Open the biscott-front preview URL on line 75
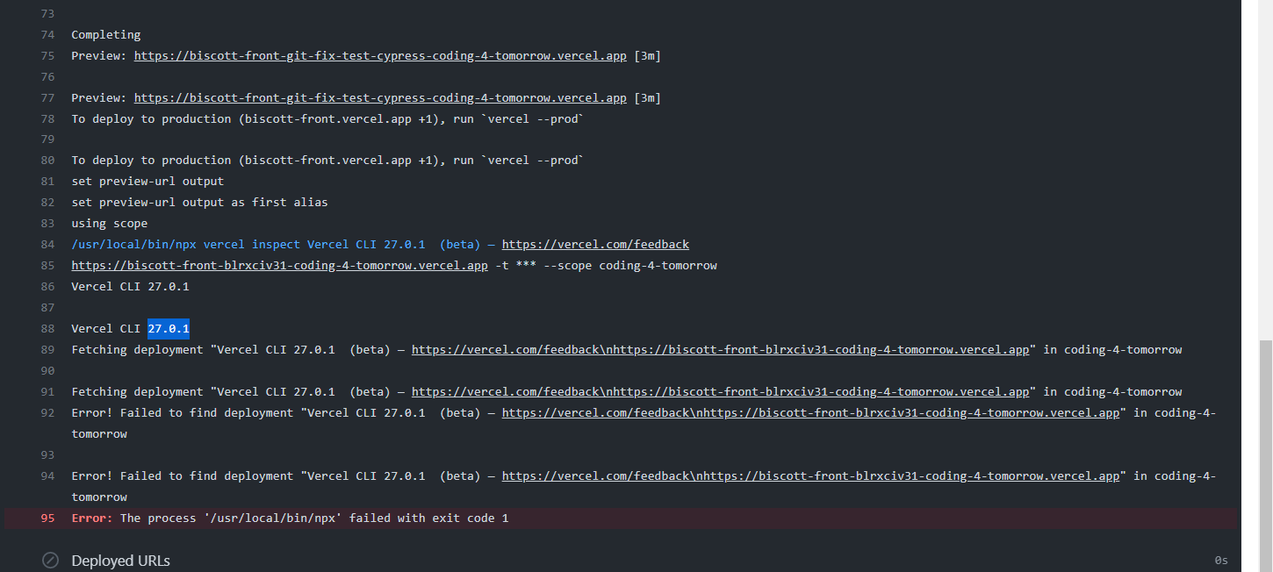Viewport: 1273px width, 572px height. [379, 55]
